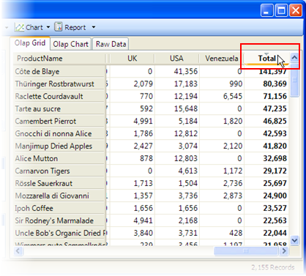Open the Report dropdown arrow

click(94, 27)
